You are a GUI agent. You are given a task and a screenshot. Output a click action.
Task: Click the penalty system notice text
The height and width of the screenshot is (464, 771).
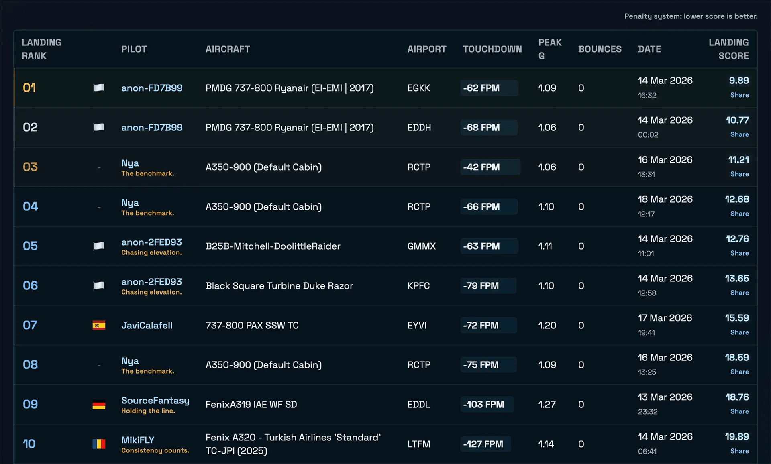690,16
